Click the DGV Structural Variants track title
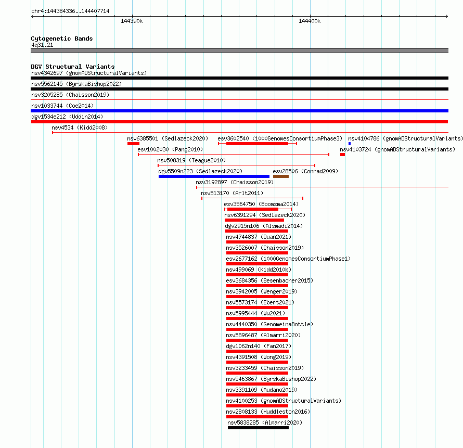Image resolution: width=463 pixels, height=448 pixels. [x=73, y=67]
